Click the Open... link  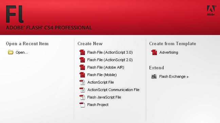[22, 52]
